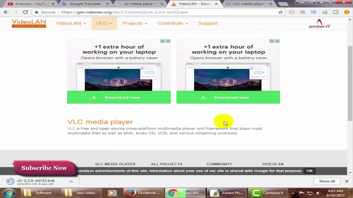Click Action Center flag tray icon
The image size is (353, 198).
pyautogui.click(x=301, y=193)
